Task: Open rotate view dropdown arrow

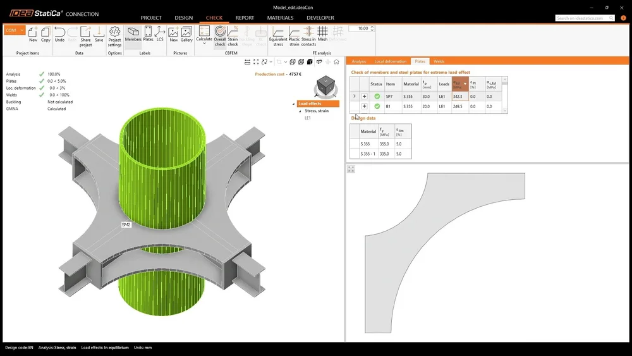Action: coord(271,62)
